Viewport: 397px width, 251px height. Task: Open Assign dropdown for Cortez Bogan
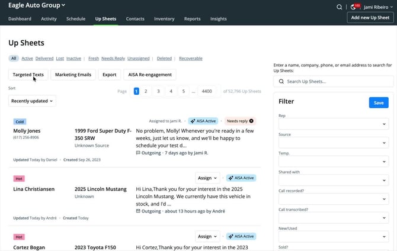click(207, 236)
